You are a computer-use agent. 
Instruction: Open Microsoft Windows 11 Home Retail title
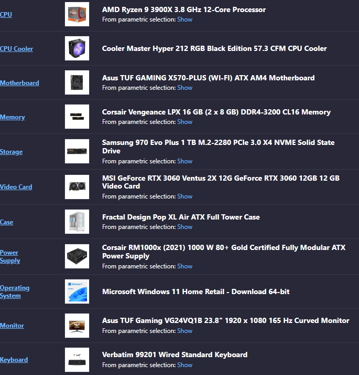click(x=195, y=292)
